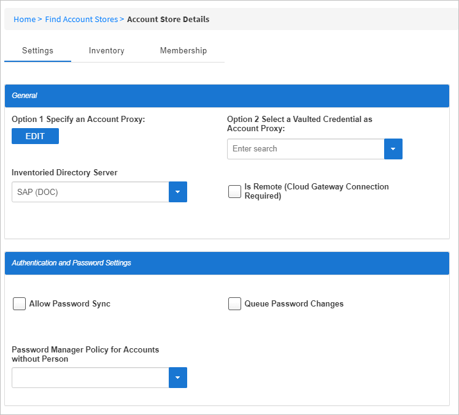Viewport: 459px width, 415px height.
Task: Click the General section header bar
Action: pos(226,96)
